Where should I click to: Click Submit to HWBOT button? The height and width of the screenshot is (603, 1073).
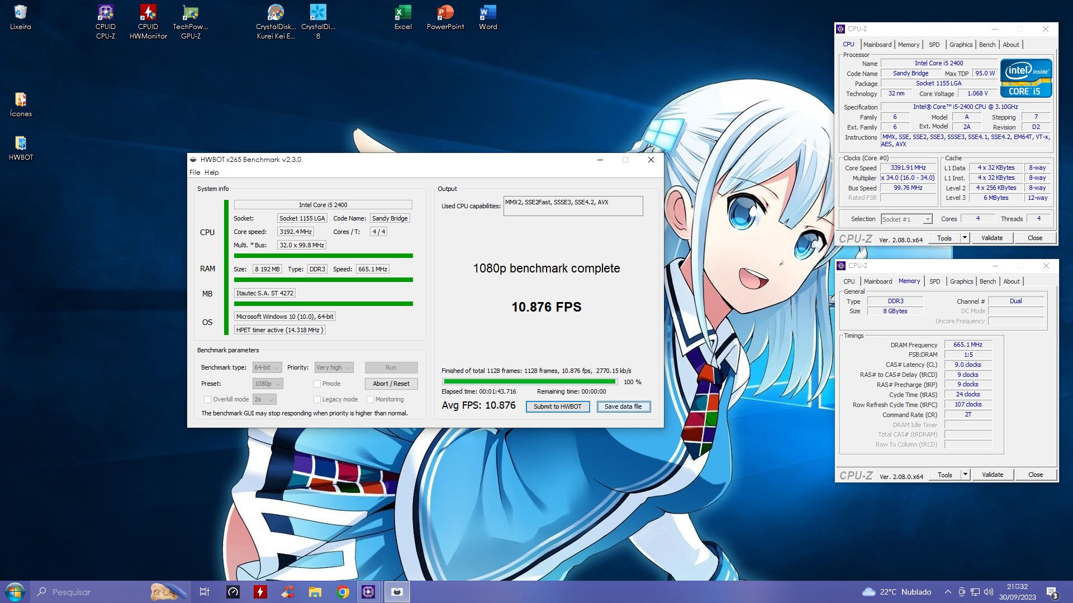point(558,406)
